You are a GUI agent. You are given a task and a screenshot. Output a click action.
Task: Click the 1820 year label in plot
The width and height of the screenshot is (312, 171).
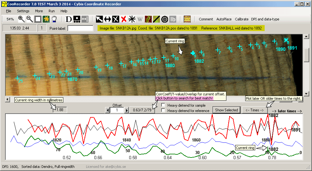57,140
